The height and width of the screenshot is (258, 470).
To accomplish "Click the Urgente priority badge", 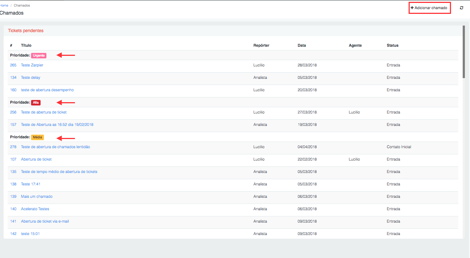I will (x=39, y=55).
